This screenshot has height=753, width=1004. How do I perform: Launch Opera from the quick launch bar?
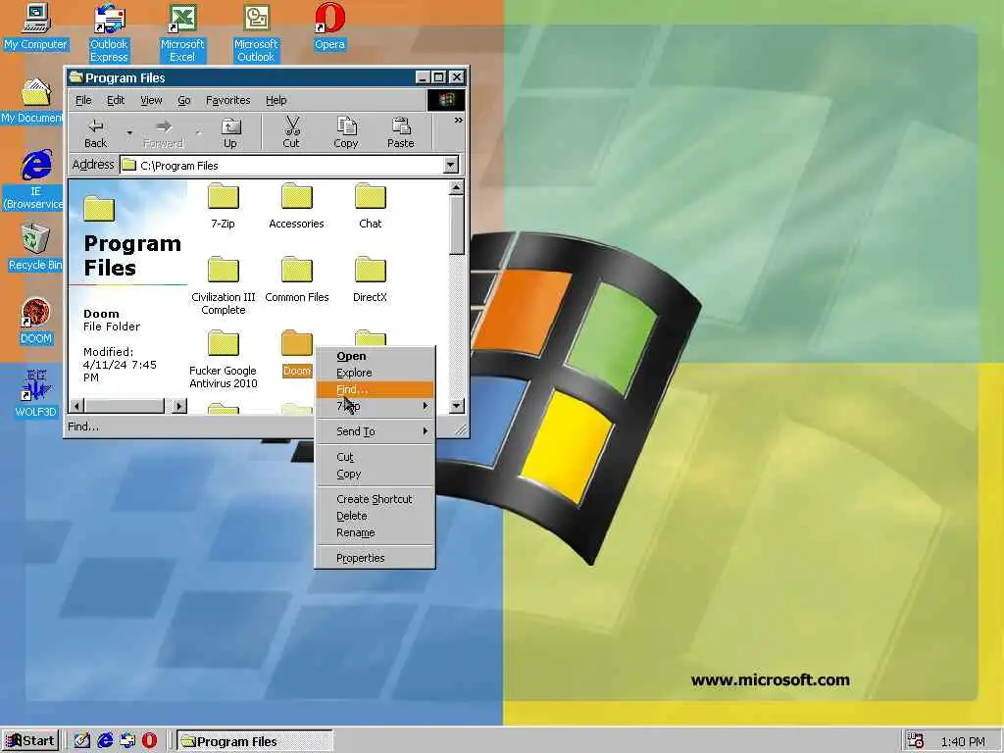click(x=149, y=741)
